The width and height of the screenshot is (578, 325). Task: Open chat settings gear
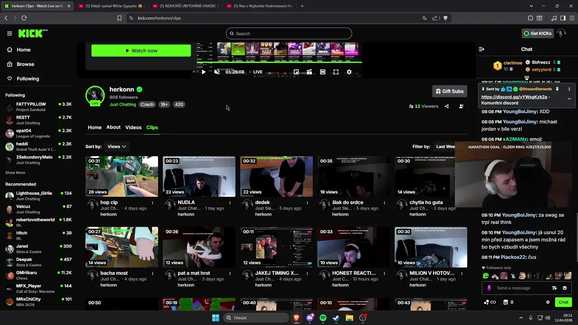pyautogui.click(x=548, y=302)
